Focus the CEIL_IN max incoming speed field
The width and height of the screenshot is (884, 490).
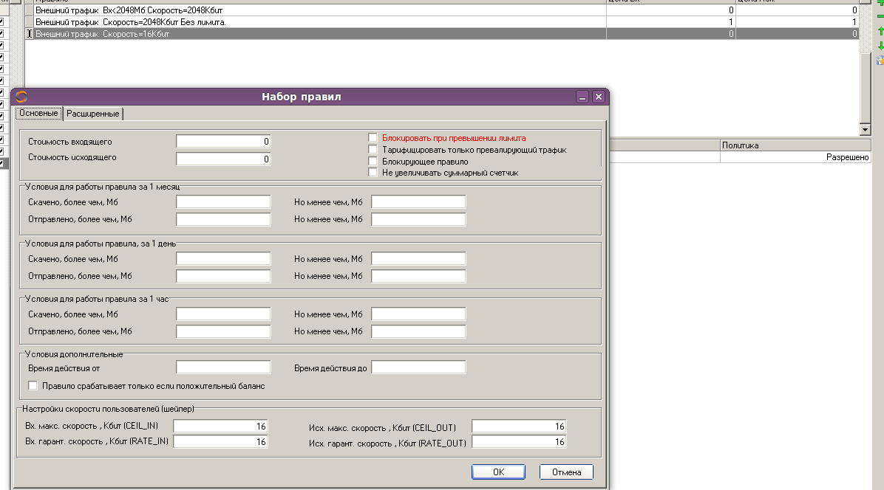220,426
